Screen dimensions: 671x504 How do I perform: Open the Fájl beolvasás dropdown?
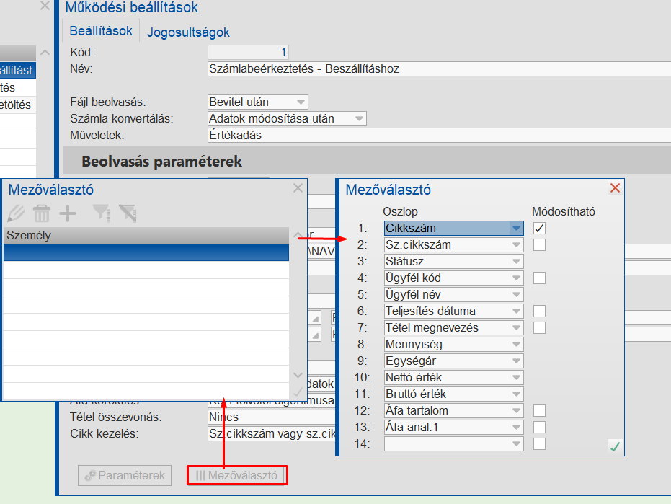(x=301, y=102)
